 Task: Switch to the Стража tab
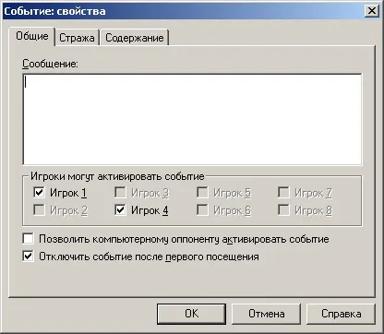(77, 38)
